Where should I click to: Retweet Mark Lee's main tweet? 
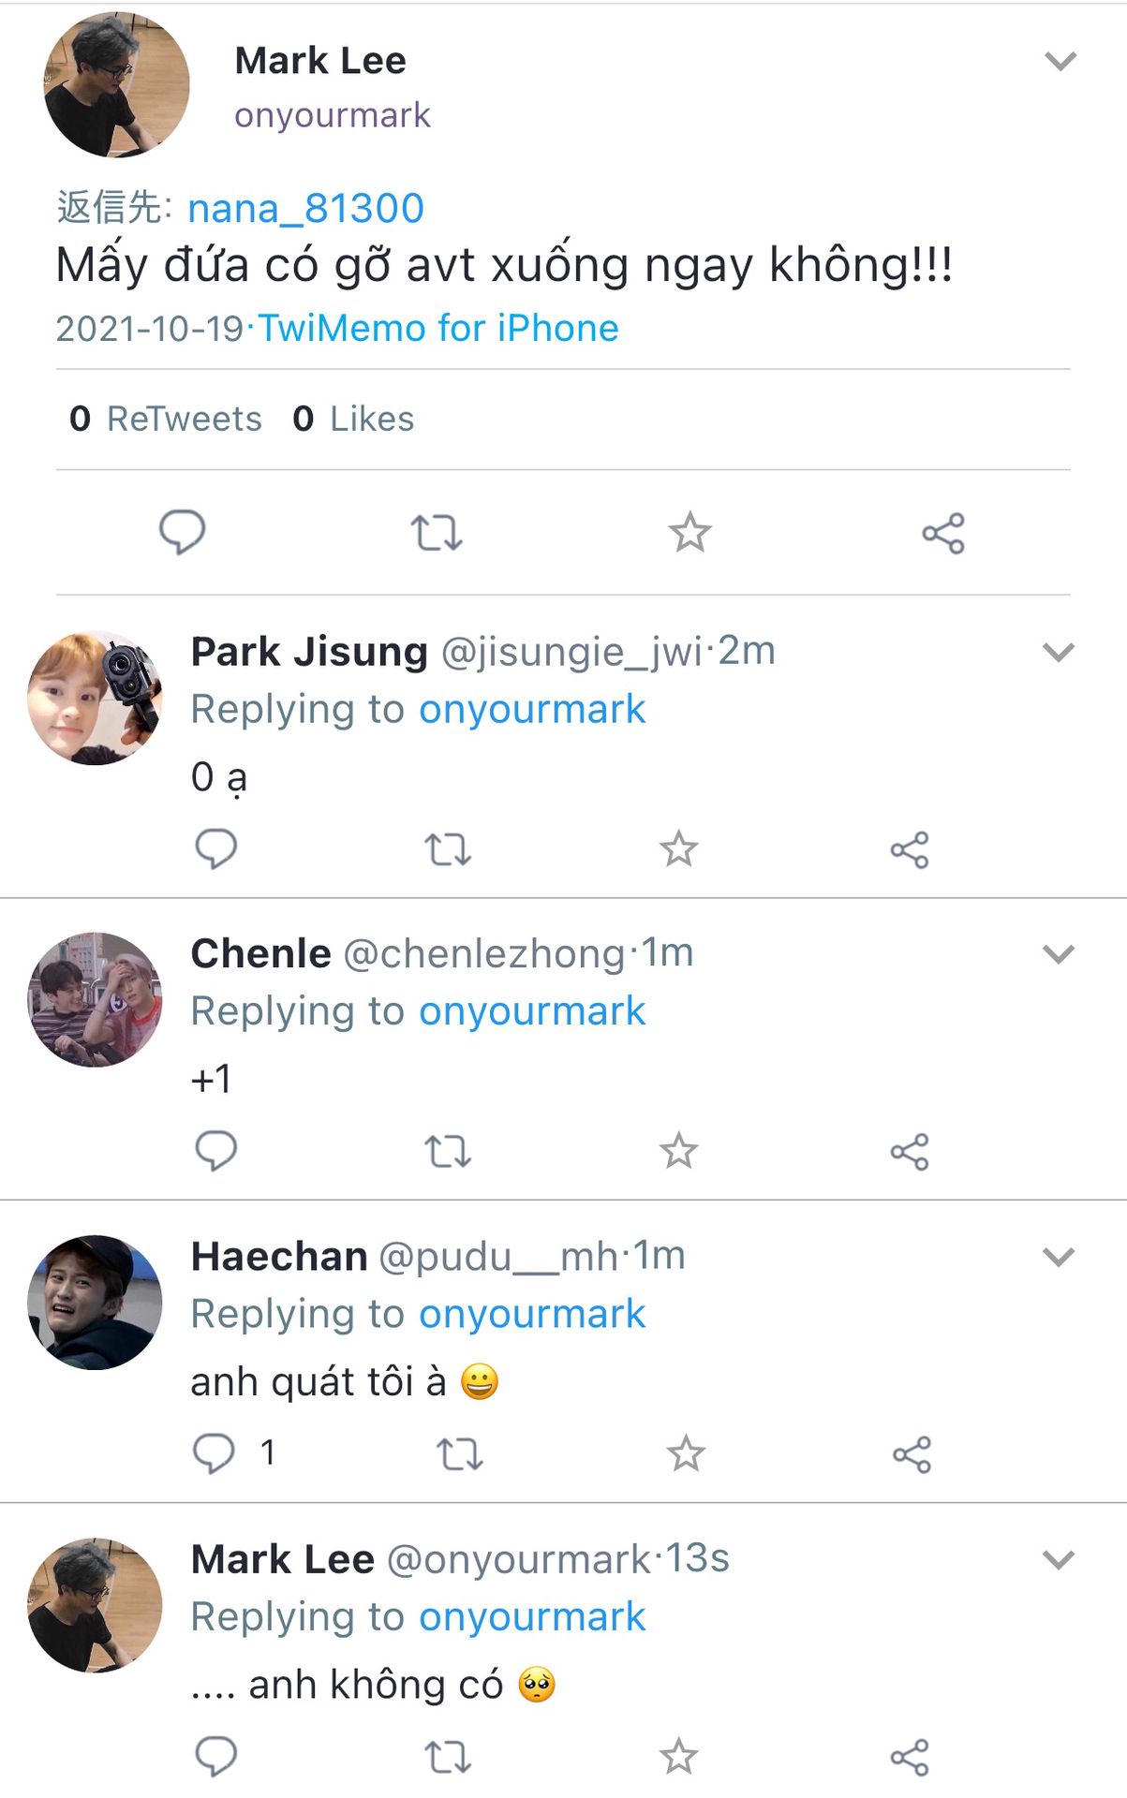(x=436, y=533)
